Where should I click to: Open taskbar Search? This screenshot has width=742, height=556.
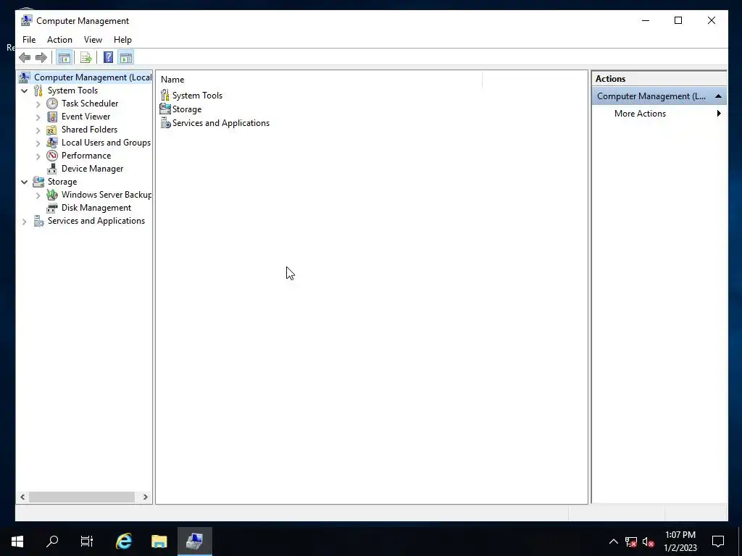(x=52, y=542)
